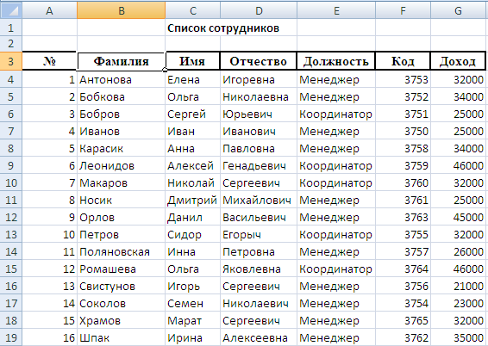Select row 3 header
This screenshot has width=488, height=346.
11,61
